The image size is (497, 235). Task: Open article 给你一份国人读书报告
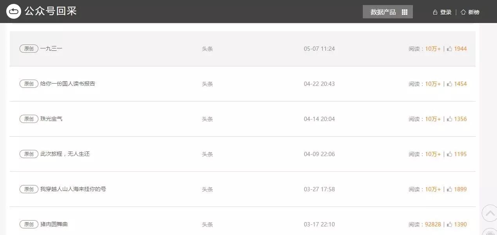(68, 84)
